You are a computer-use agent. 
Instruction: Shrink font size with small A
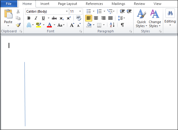(x=79, y=25)
